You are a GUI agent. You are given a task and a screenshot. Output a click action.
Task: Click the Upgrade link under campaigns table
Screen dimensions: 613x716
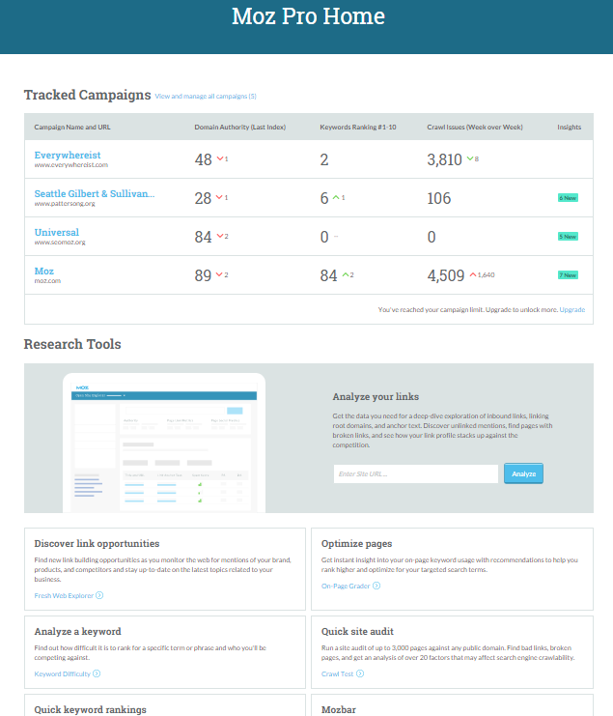571,310
